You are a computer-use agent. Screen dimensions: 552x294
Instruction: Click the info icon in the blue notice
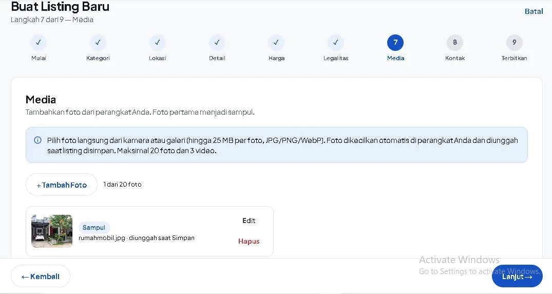[37, 140]
